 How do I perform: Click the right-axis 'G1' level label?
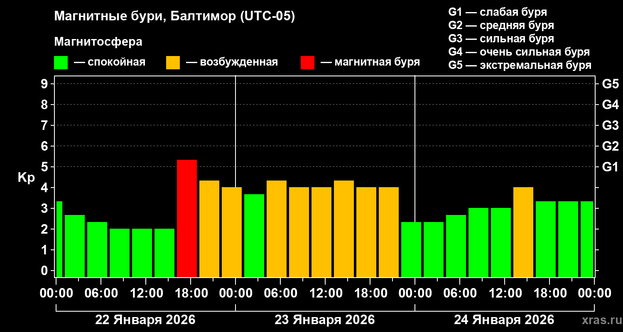[x=611, y=167]
